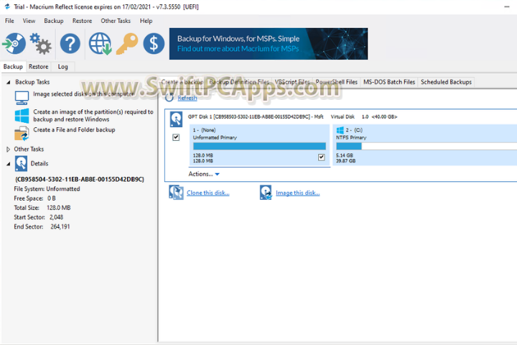Open the Scheduled Backups tab
The height and width of the screenshot is (345, 517).
446,82
